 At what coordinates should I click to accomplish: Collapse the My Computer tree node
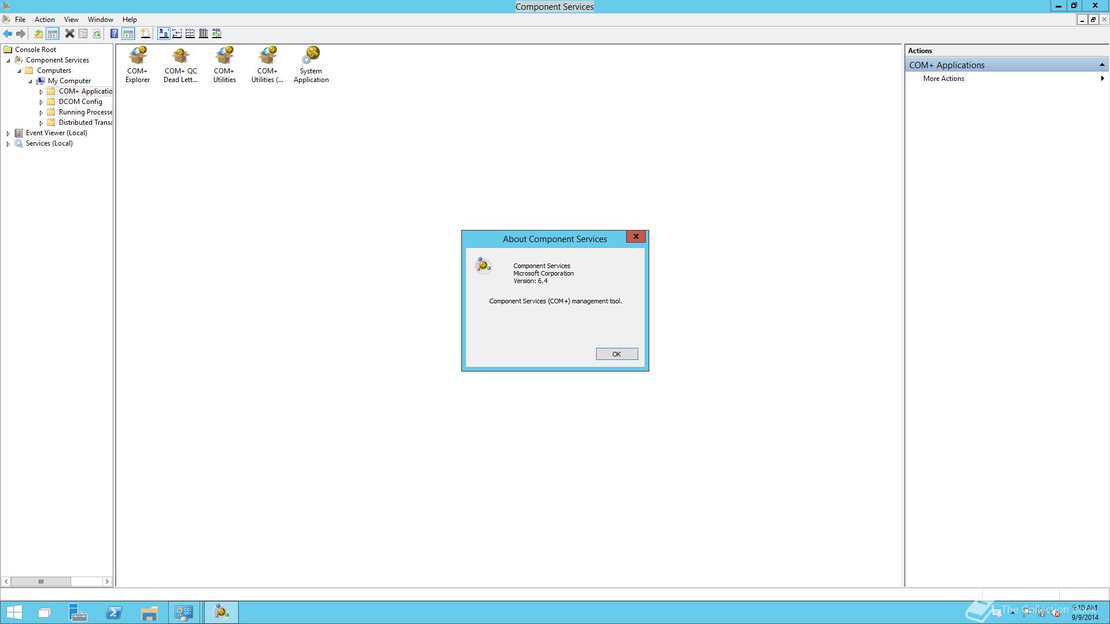tap(30, 81)
